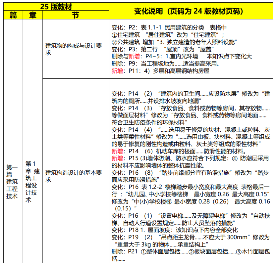The height and width of the screenshot is (263, 275).
Task: Click the line '变化:P16 表 1.2-2 楼梯踏步最小宽度'
Action: click(x=191, y=187)
